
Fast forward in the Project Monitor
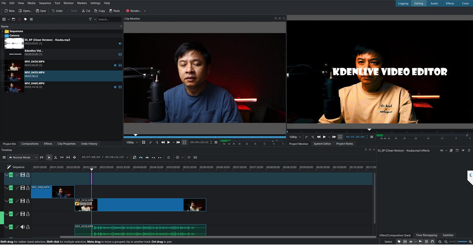pos(334,137)
